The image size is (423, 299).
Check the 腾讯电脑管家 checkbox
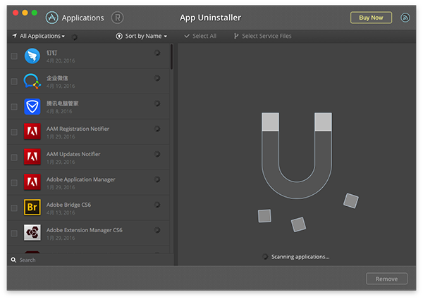14,107
